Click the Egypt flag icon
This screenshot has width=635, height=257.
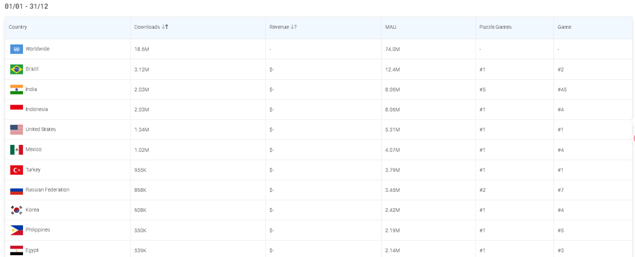click(x=16, y=251)
